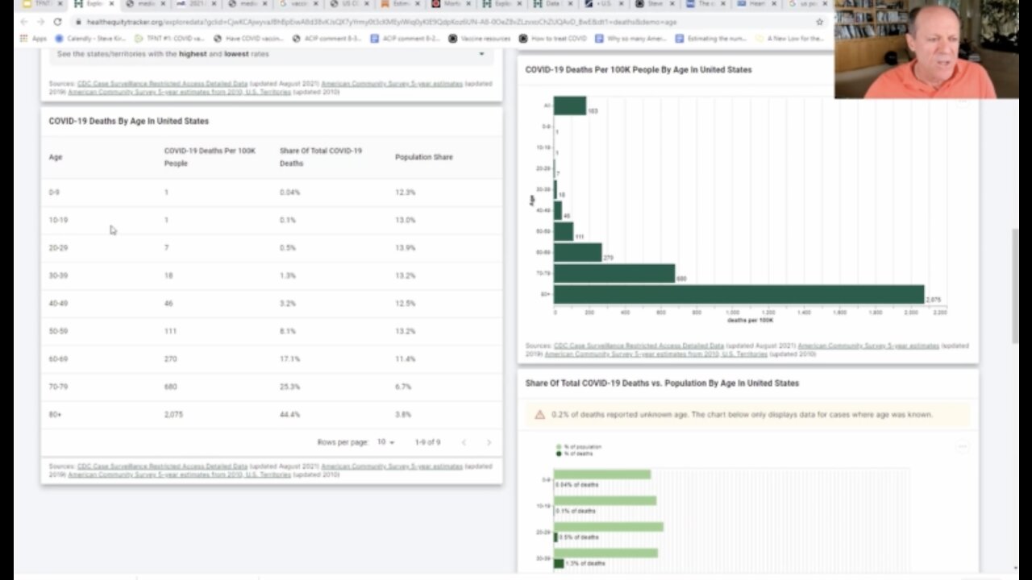Click the 11.4% population share cell
1032x580 pixels.
point(405,358)
